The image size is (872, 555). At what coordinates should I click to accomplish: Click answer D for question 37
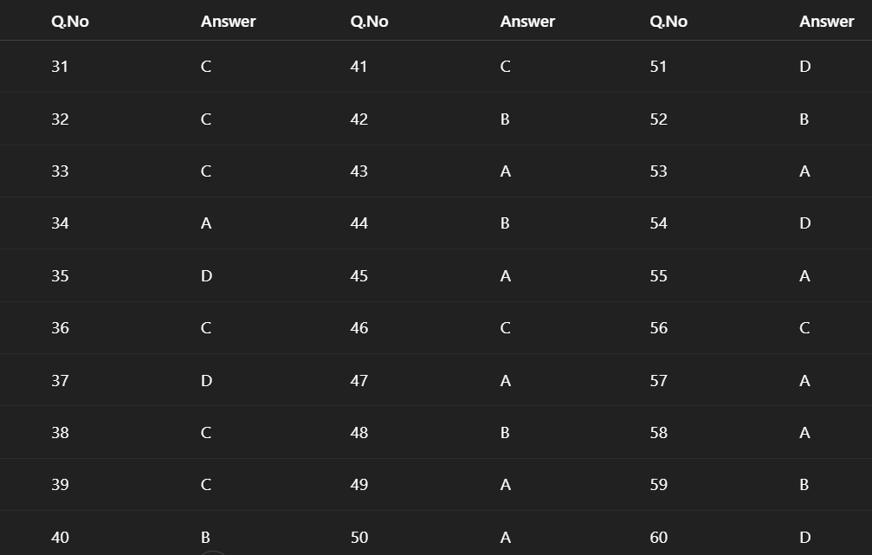[x=206, y=381]
